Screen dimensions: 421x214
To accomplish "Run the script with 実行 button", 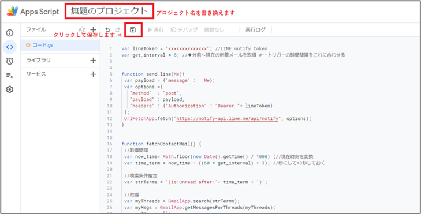I will (156, 29).
